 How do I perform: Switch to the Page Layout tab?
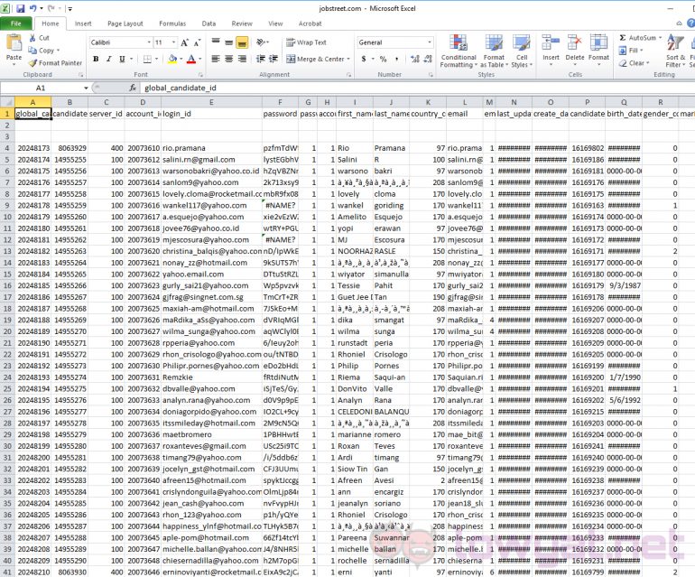125,23
